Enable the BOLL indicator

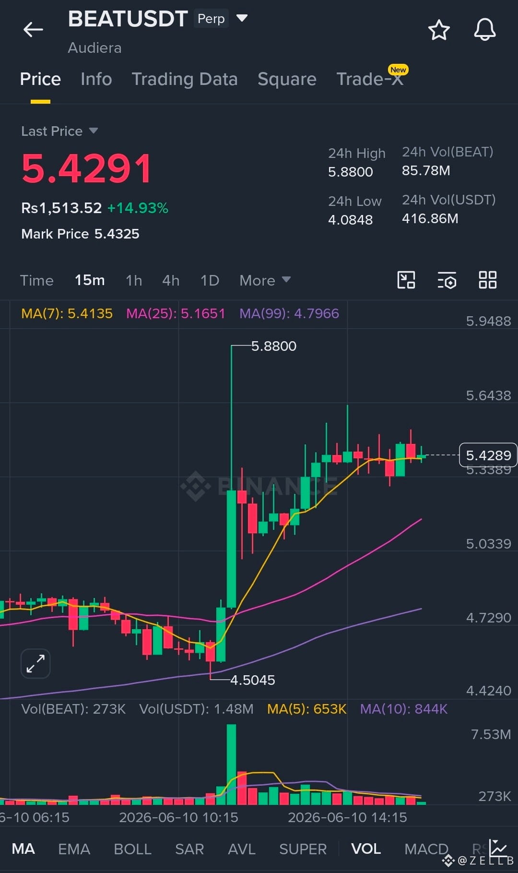(132, 849)
